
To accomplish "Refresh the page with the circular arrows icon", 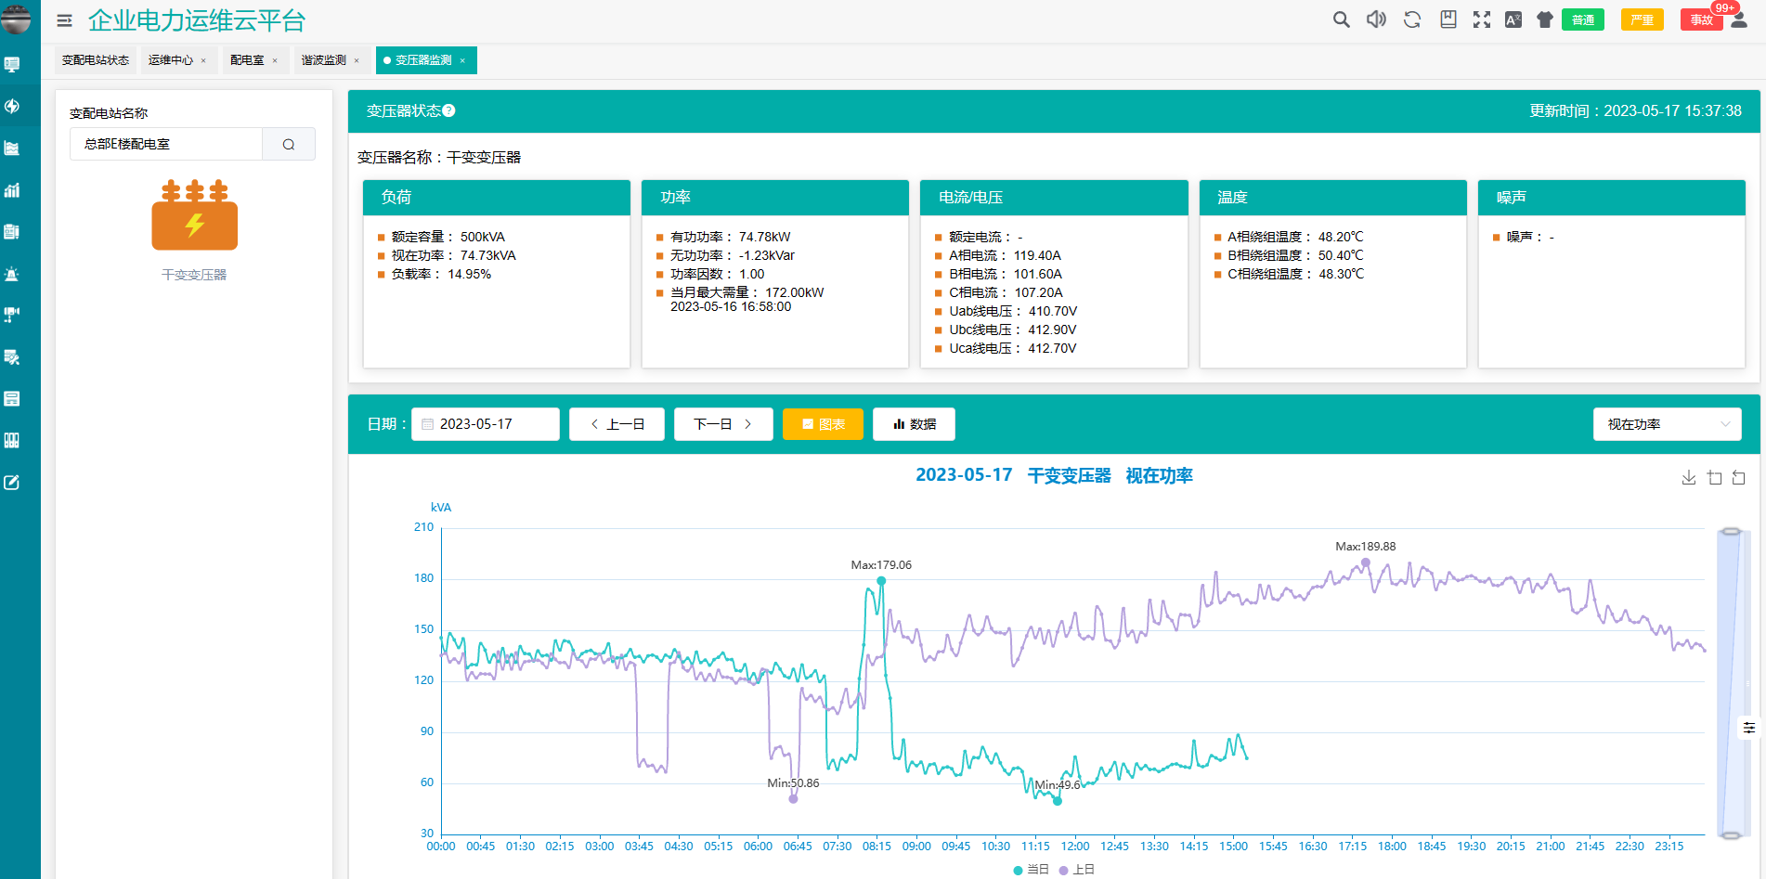I will point(1412,19).
